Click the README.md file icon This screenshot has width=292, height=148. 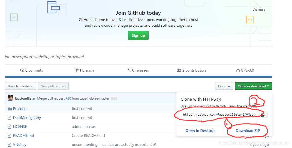[10, 136]
